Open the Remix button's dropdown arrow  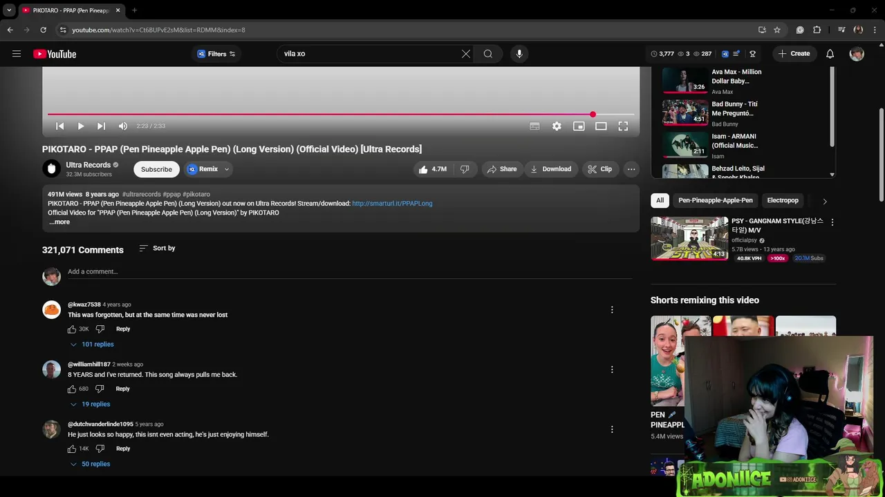point(226,169)
